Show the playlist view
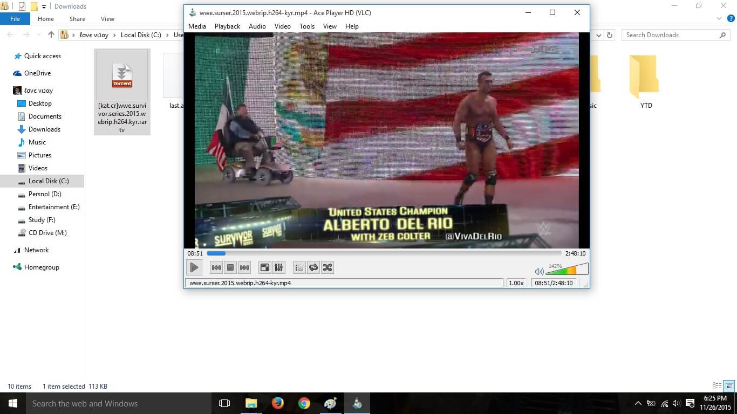The height and width of the screenshot is (414, 737). pyautogui.click(x=299, y=267)
